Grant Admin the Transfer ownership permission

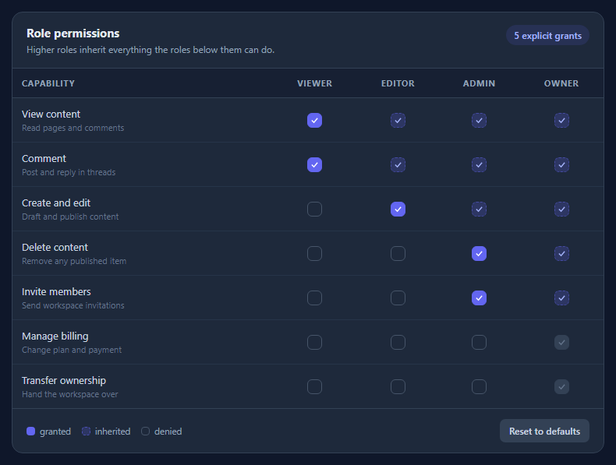pyautogui.click(x=479, y=386)
